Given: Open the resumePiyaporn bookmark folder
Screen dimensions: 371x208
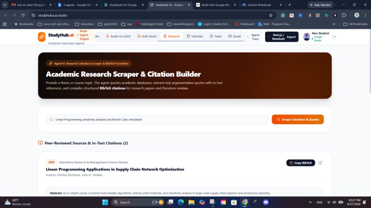Looking at the screenshot, I should coord(180,24).
